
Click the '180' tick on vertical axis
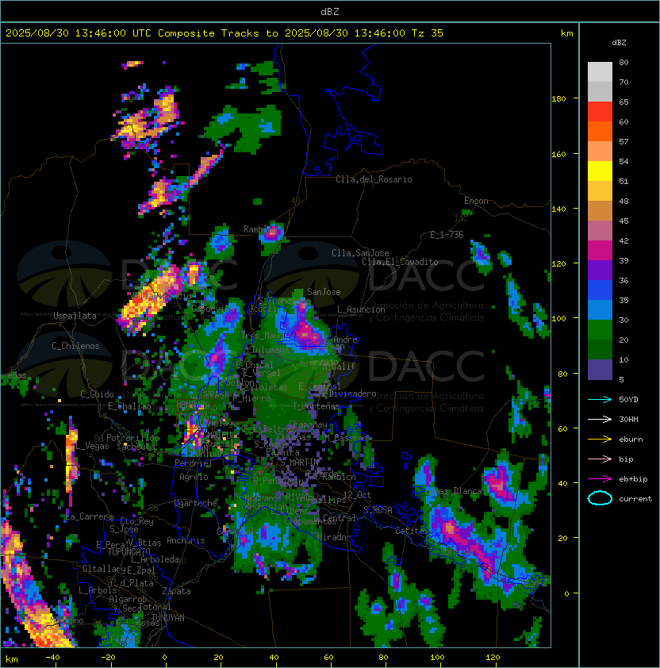tap(558, 99)
